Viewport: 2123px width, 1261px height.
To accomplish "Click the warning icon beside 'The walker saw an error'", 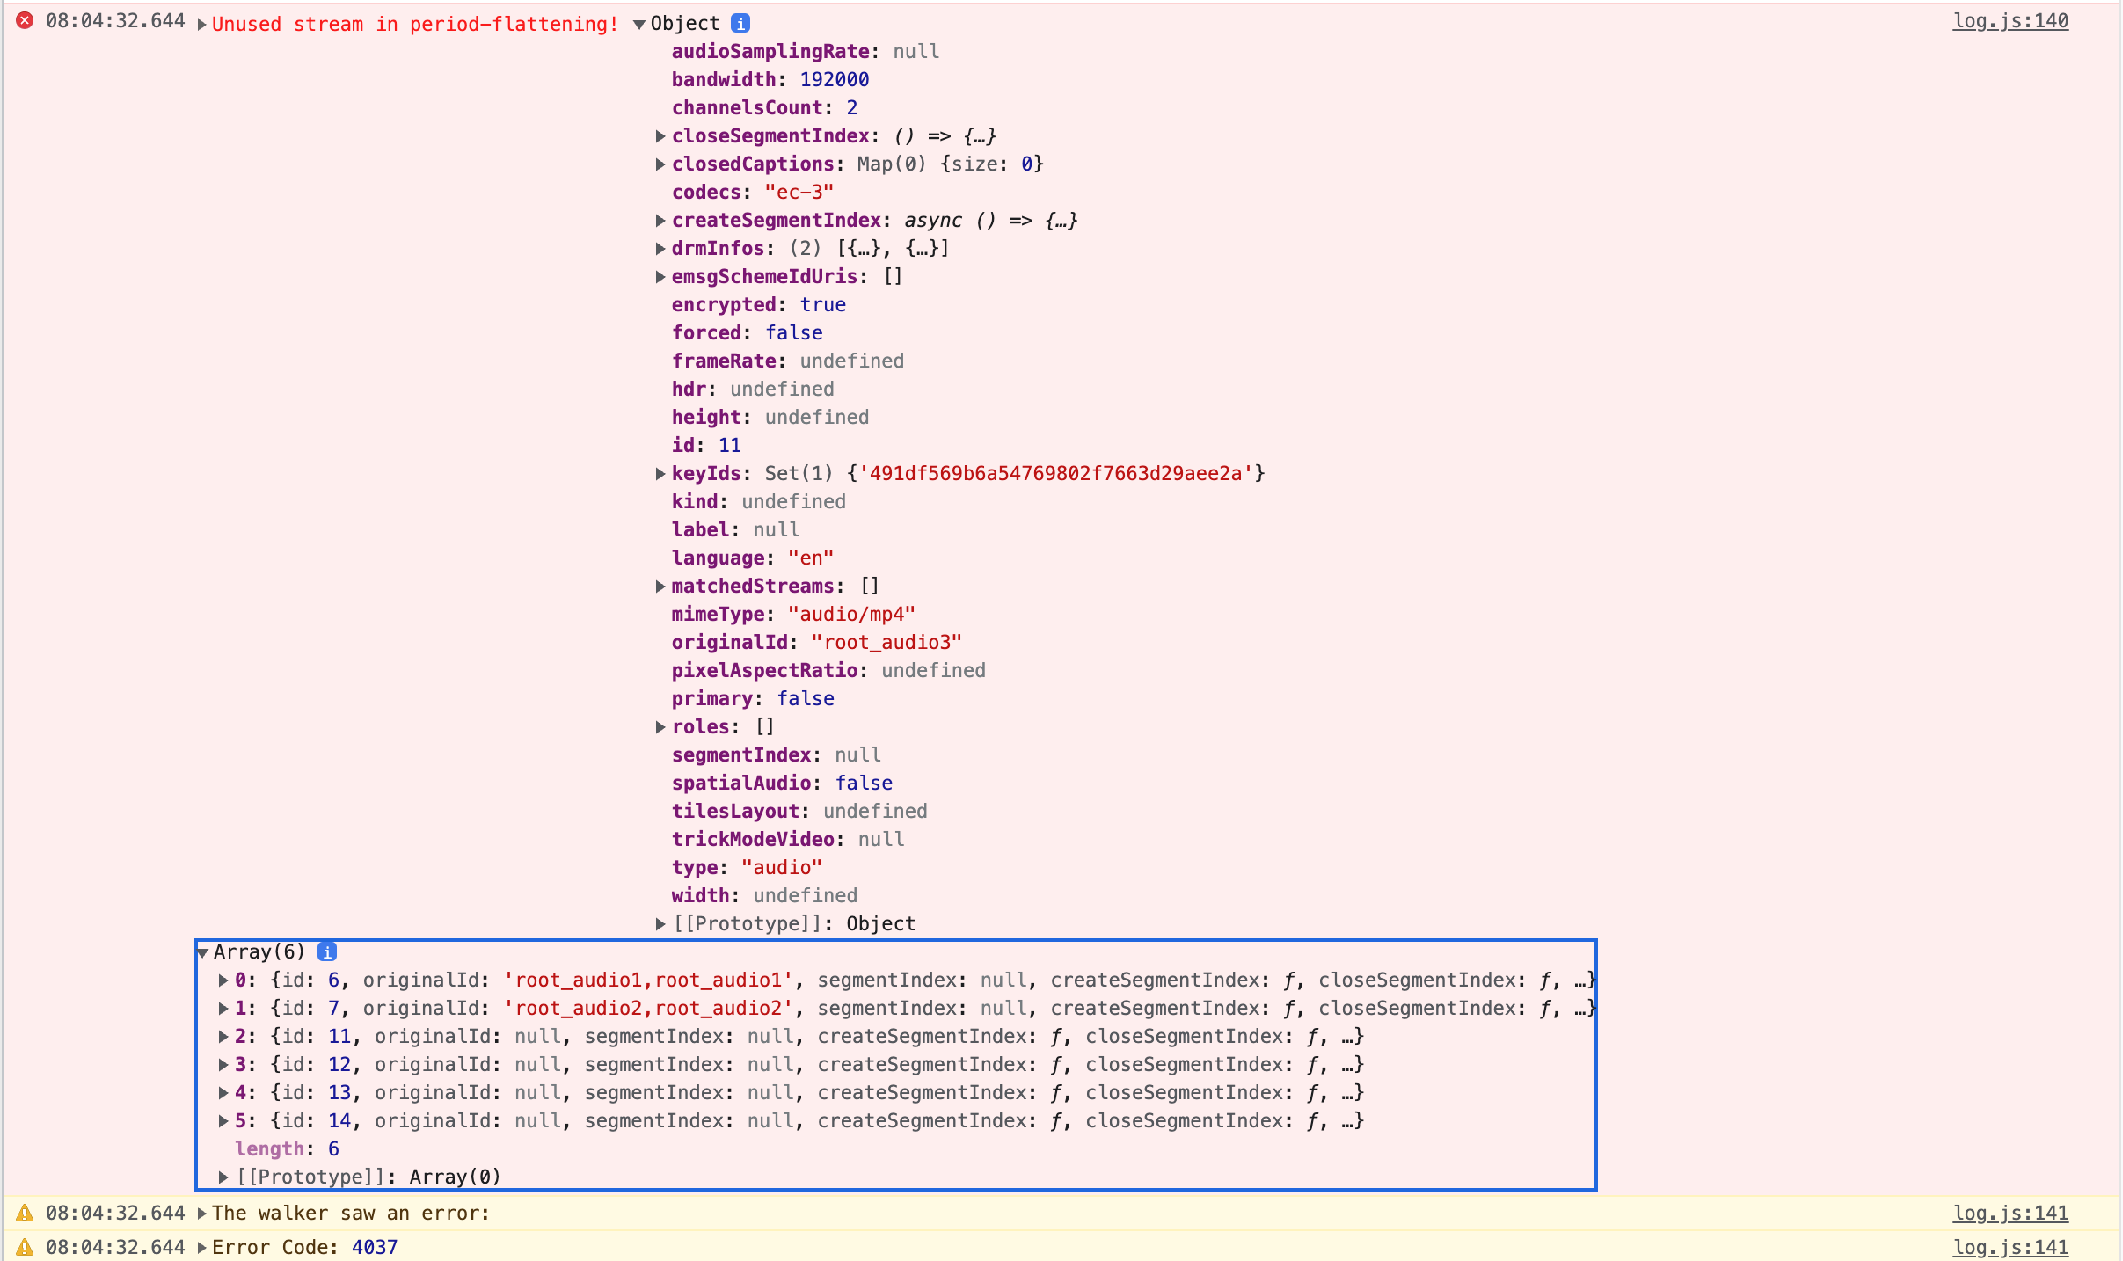I will [x=25, y=1214].
